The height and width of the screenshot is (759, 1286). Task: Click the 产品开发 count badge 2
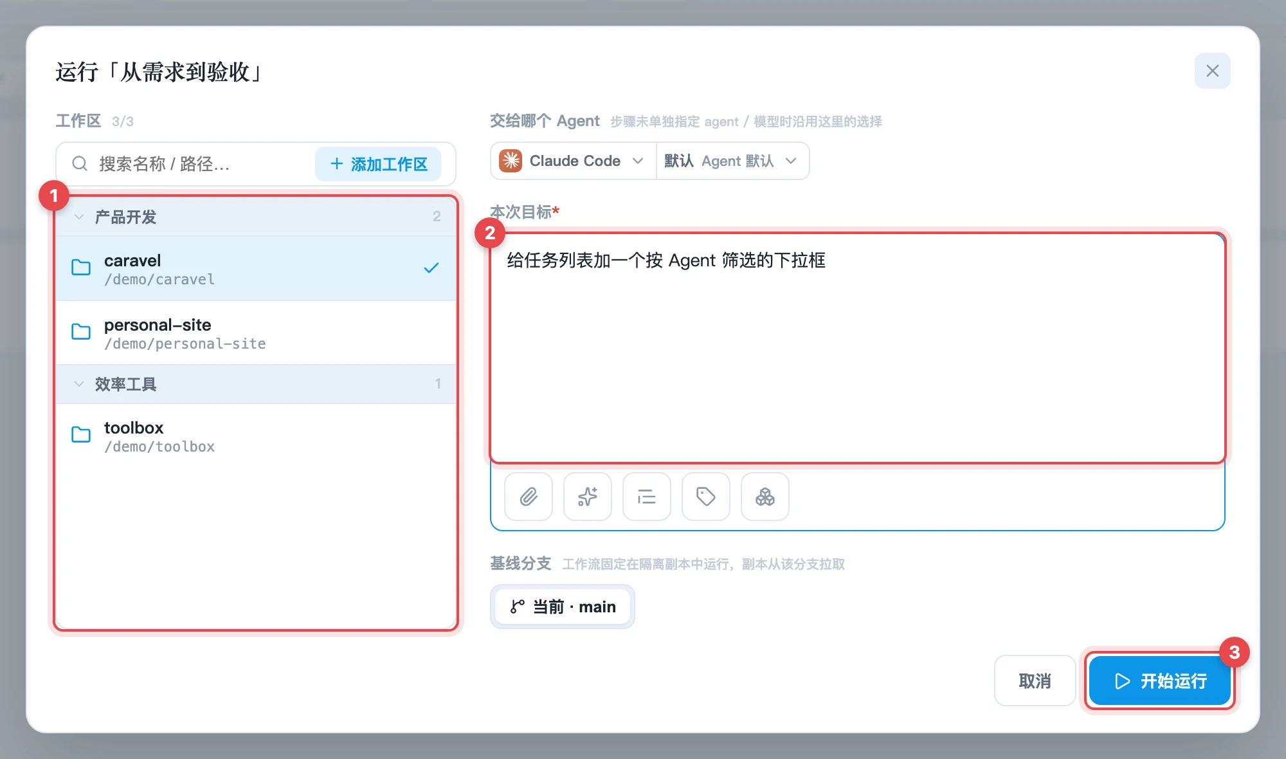(x=437, y=217)
